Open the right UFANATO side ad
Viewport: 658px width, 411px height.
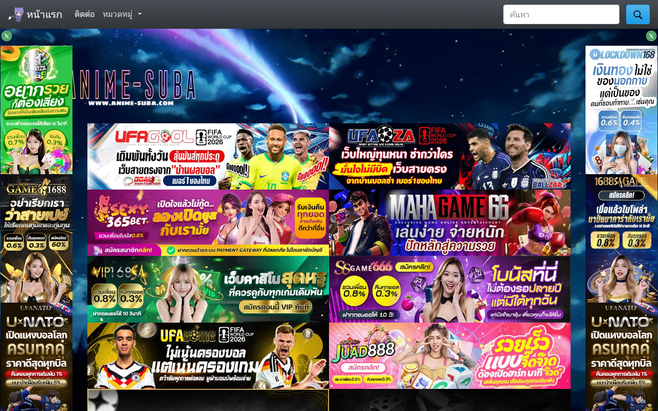tap(622, 357)
